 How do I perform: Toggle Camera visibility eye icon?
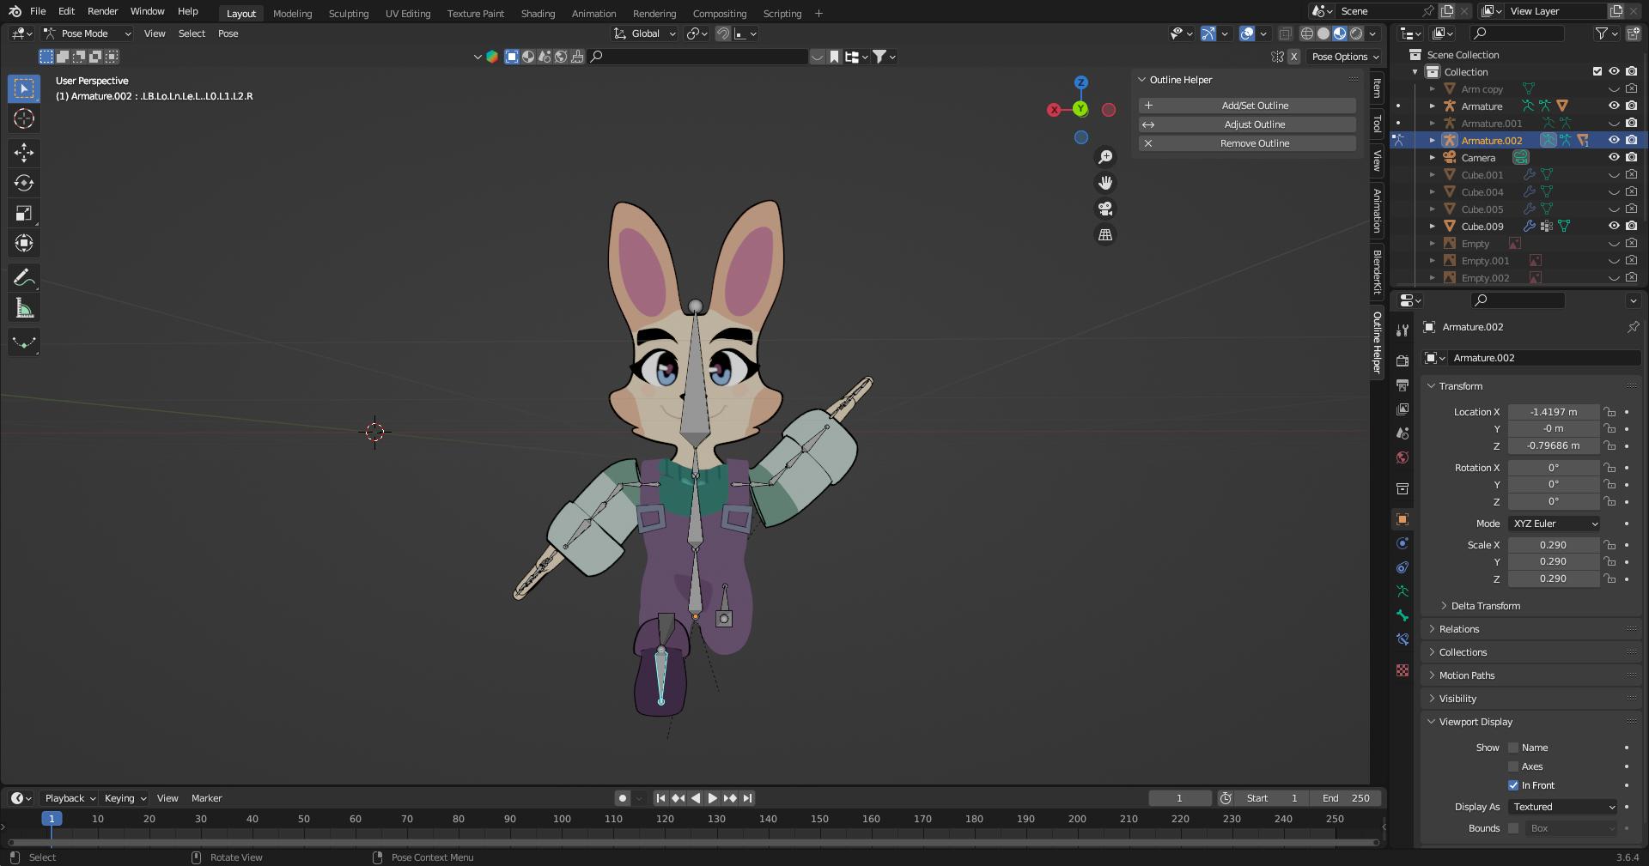pos(1614,157)
